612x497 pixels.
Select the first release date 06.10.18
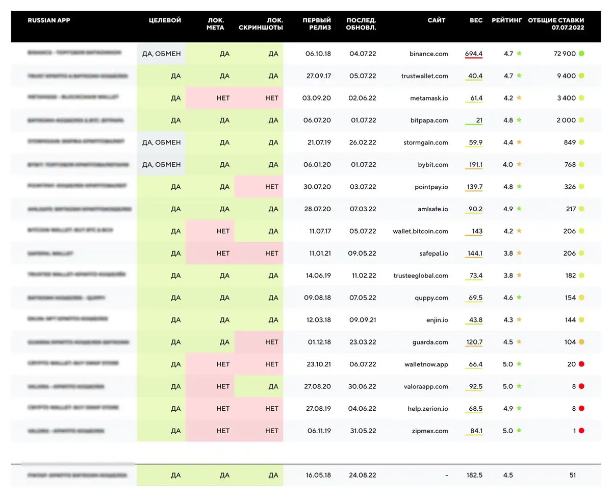coord(318,54)
